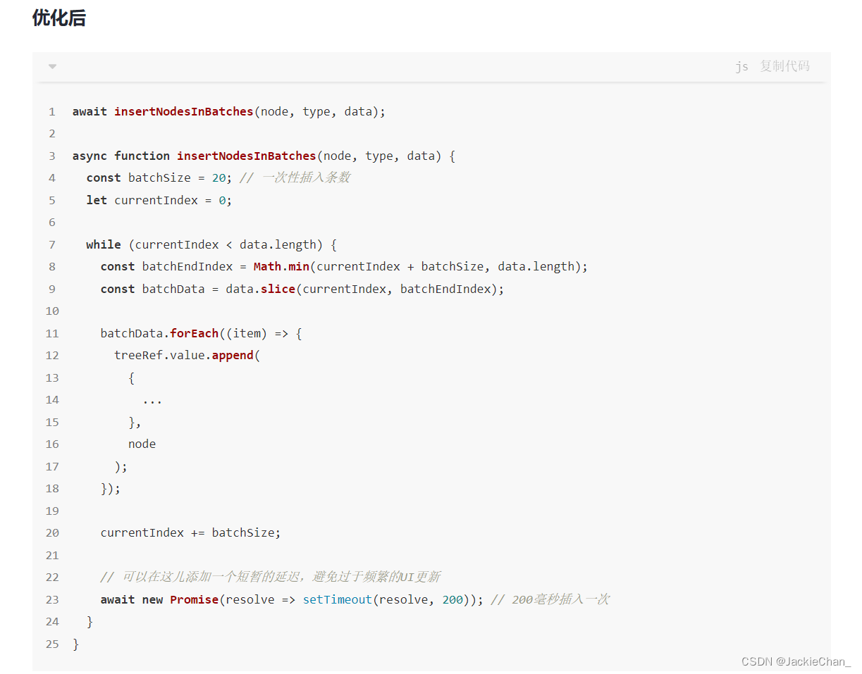The height and width of the screenshot is (674, 862).
Task: Click the js language label
Action: tap(741, 67)
